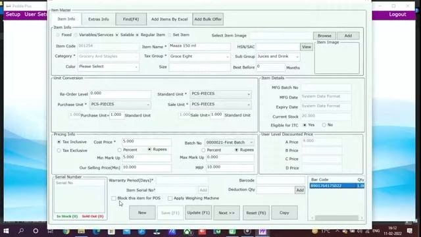421x237 pixels.
Task: Open the Setup menu
Action: [x=13, y=14]
